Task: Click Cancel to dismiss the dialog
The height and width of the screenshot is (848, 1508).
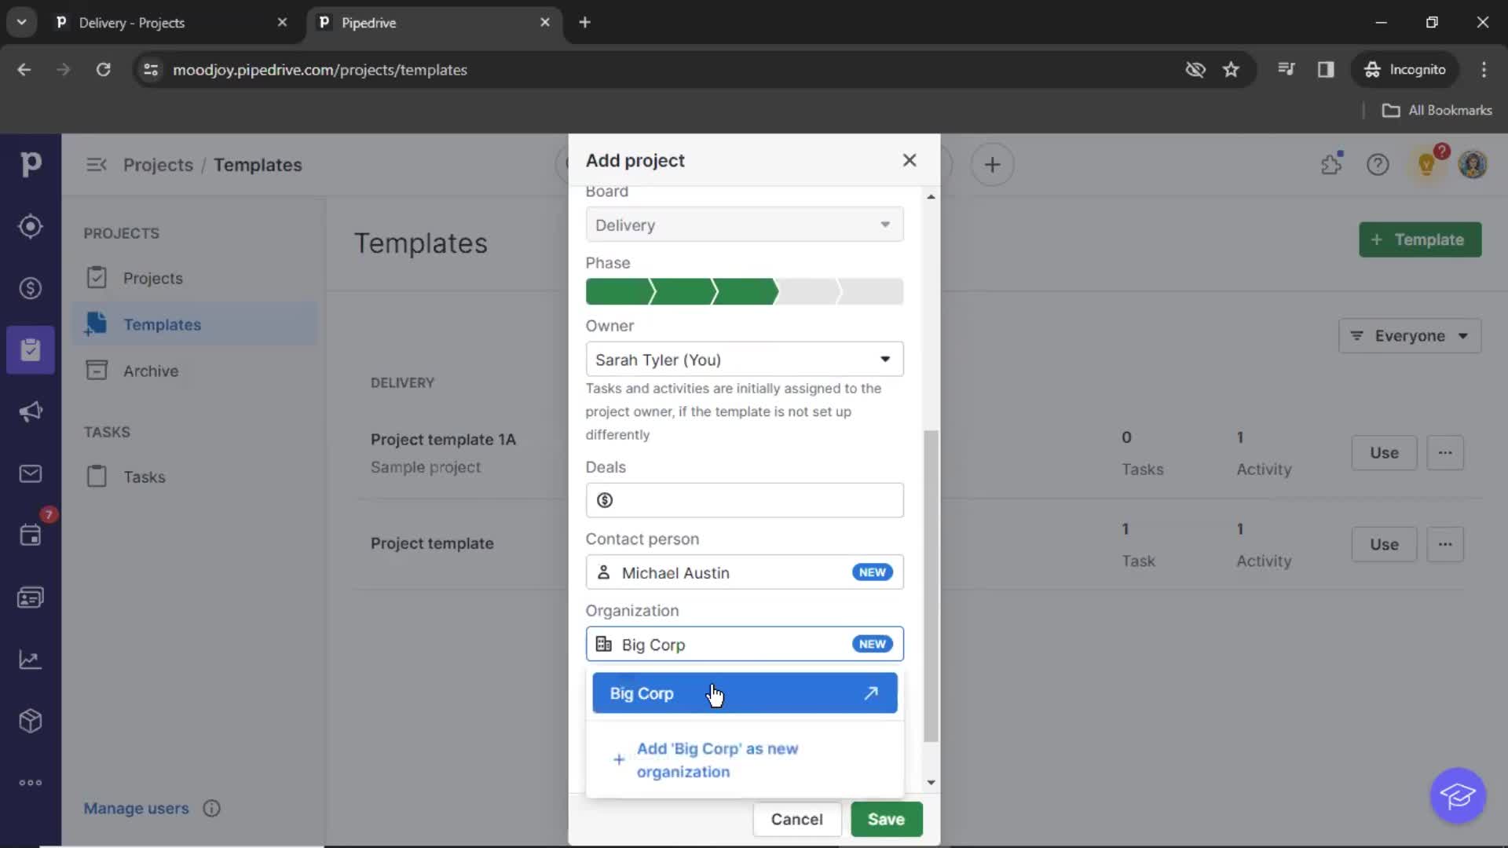Action: (x=796, y=818)
